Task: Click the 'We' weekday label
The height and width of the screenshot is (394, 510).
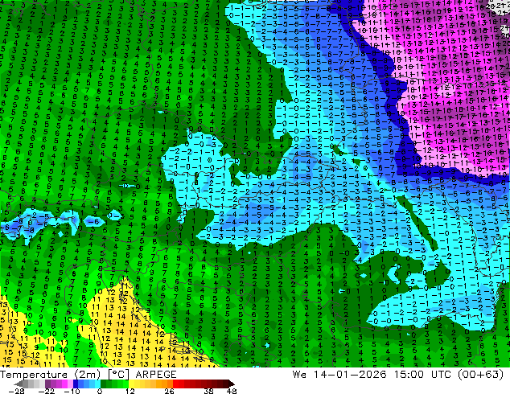Action: click(x=299, y=375)
